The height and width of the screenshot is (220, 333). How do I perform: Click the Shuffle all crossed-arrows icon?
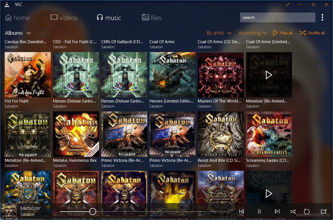[x=302, y=33]
